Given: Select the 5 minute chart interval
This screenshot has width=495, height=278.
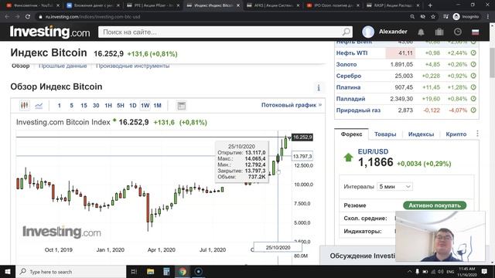Looking at the screenshot, I should click(x=71, y=106).
